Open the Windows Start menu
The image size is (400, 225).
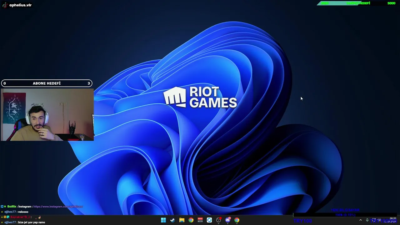[x=163, y=220]
